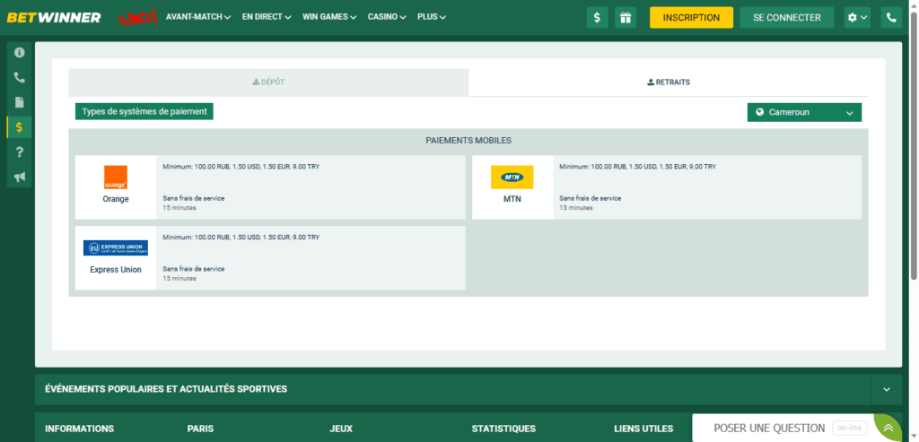
Task: Click the Inscription button
Action: click(x=691, y=18)
